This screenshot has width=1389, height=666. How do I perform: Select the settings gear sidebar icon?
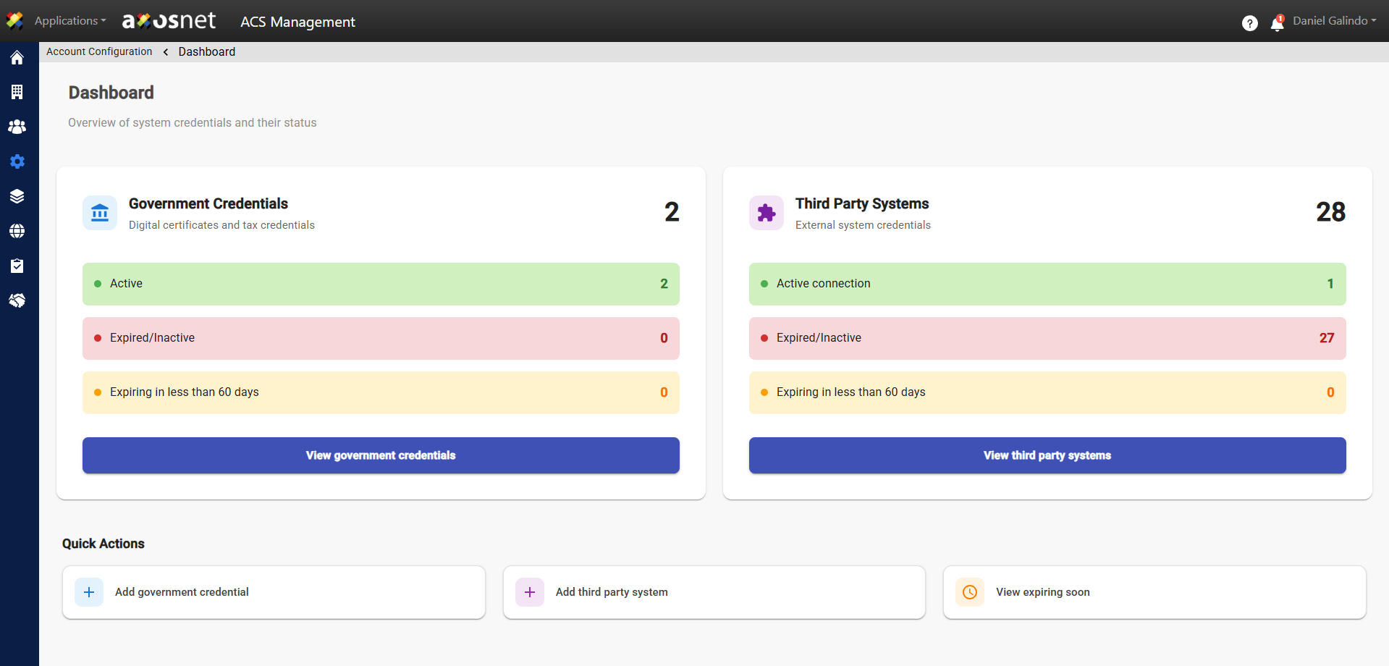pos(17,161)
